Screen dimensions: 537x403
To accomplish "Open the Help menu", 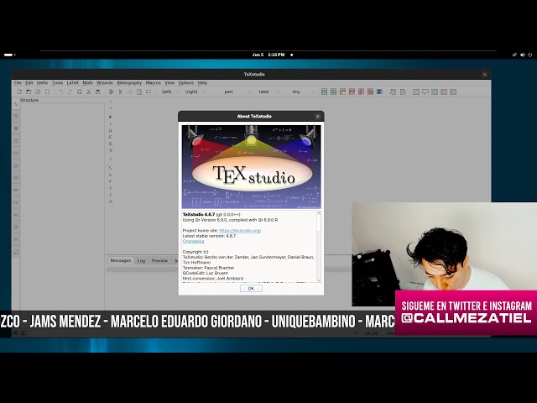I will click(202, 83).
